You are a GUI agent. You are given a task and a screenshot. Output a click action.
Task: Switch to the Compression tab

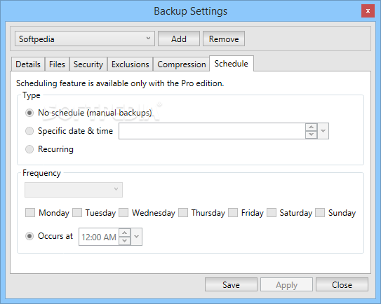[x=182, y=64]
